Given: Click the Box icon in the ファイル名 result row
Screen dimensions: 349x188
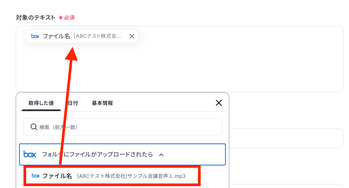Looking at the screenshot, I should click(36, 176).
